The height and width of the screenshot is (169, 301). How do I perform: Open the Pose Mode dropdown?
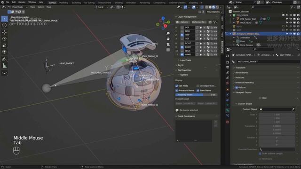point(18,7)
